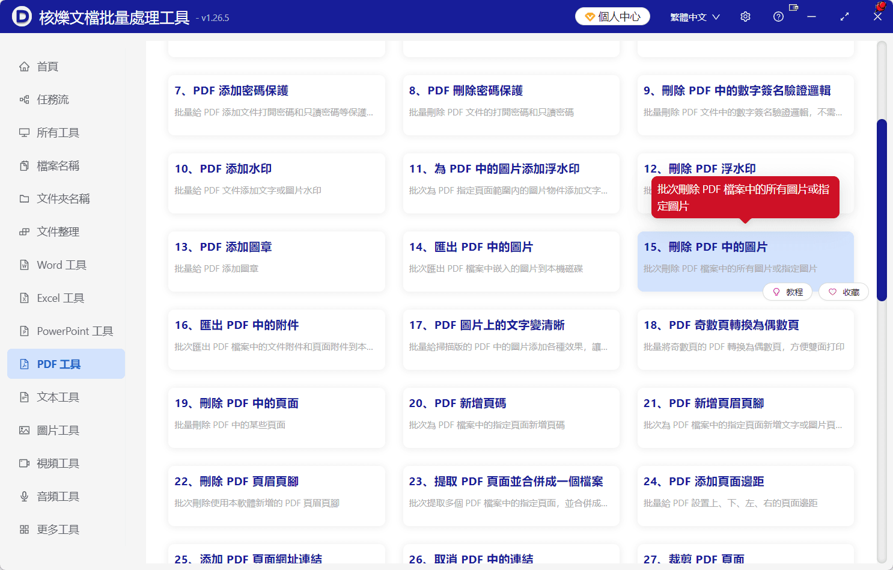Viewport: 893px width, 570px height.
Task: Click the diamond icon in 個人中心
Action: tap(590, 17)
